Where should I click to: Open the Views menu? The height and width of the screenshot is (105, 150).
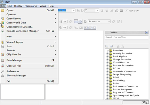click(x=43, y=6)
